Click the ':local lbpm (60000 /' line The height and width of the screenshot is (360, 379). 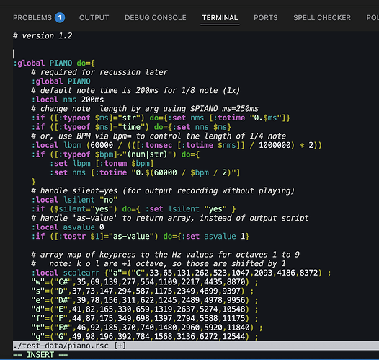tap(177, 145)
